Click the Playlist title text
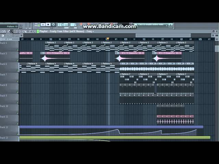This screenshot has width=219, height=164. coord(43,31)
